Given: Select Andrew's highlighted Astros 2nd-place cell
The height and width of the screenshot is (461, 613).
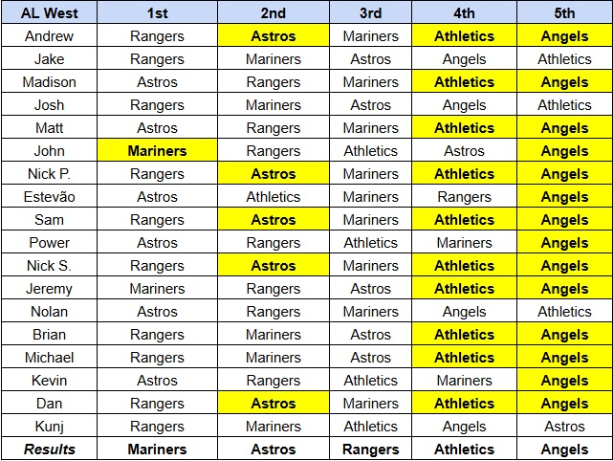Looking at the screenshot, I should tap(274, 36).
